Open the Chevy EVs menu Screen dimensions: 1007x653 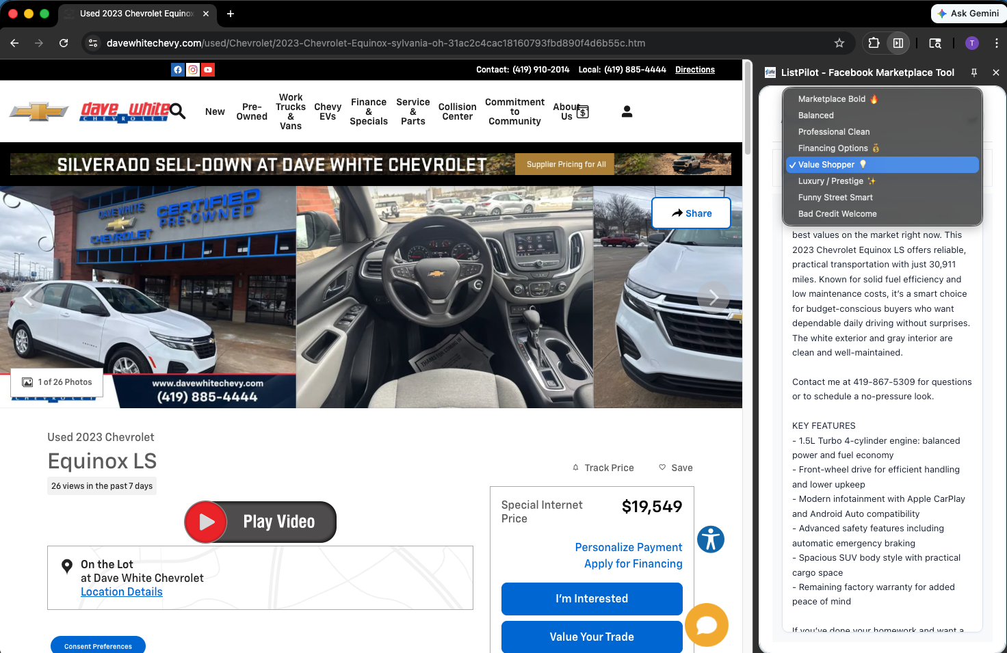click(328, 111)
